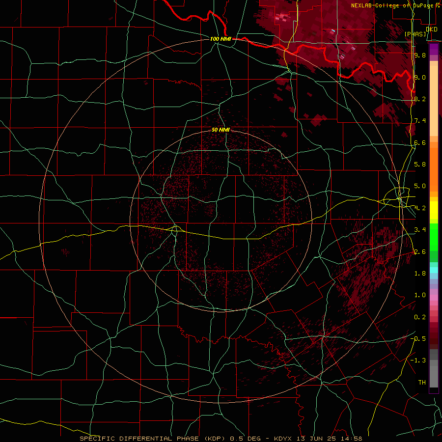Click the 2.6 color scale value
The width and height of the screenshot is (442, 442).
420,252
